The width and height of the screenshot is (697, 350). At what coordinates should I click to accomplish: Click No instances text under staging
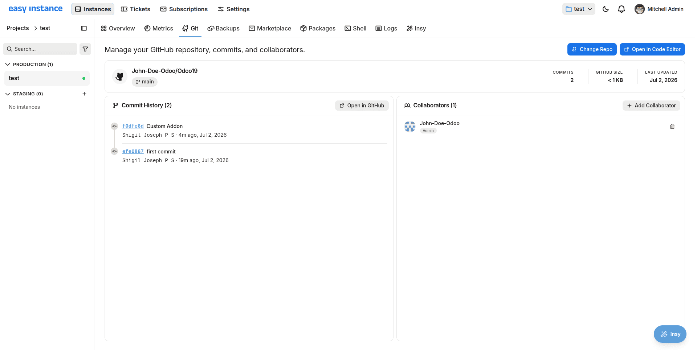pos(24,107)
